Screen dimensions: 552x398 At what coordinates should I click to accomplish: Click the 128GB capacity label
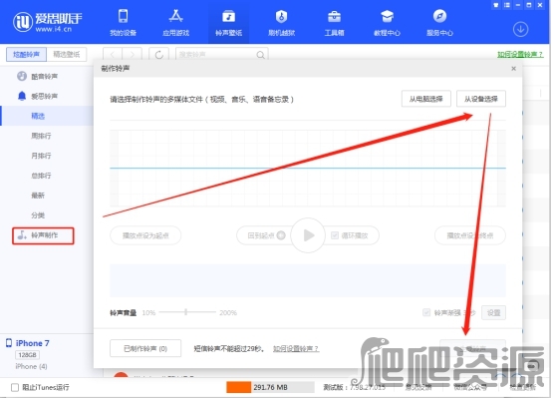(27, 355)
